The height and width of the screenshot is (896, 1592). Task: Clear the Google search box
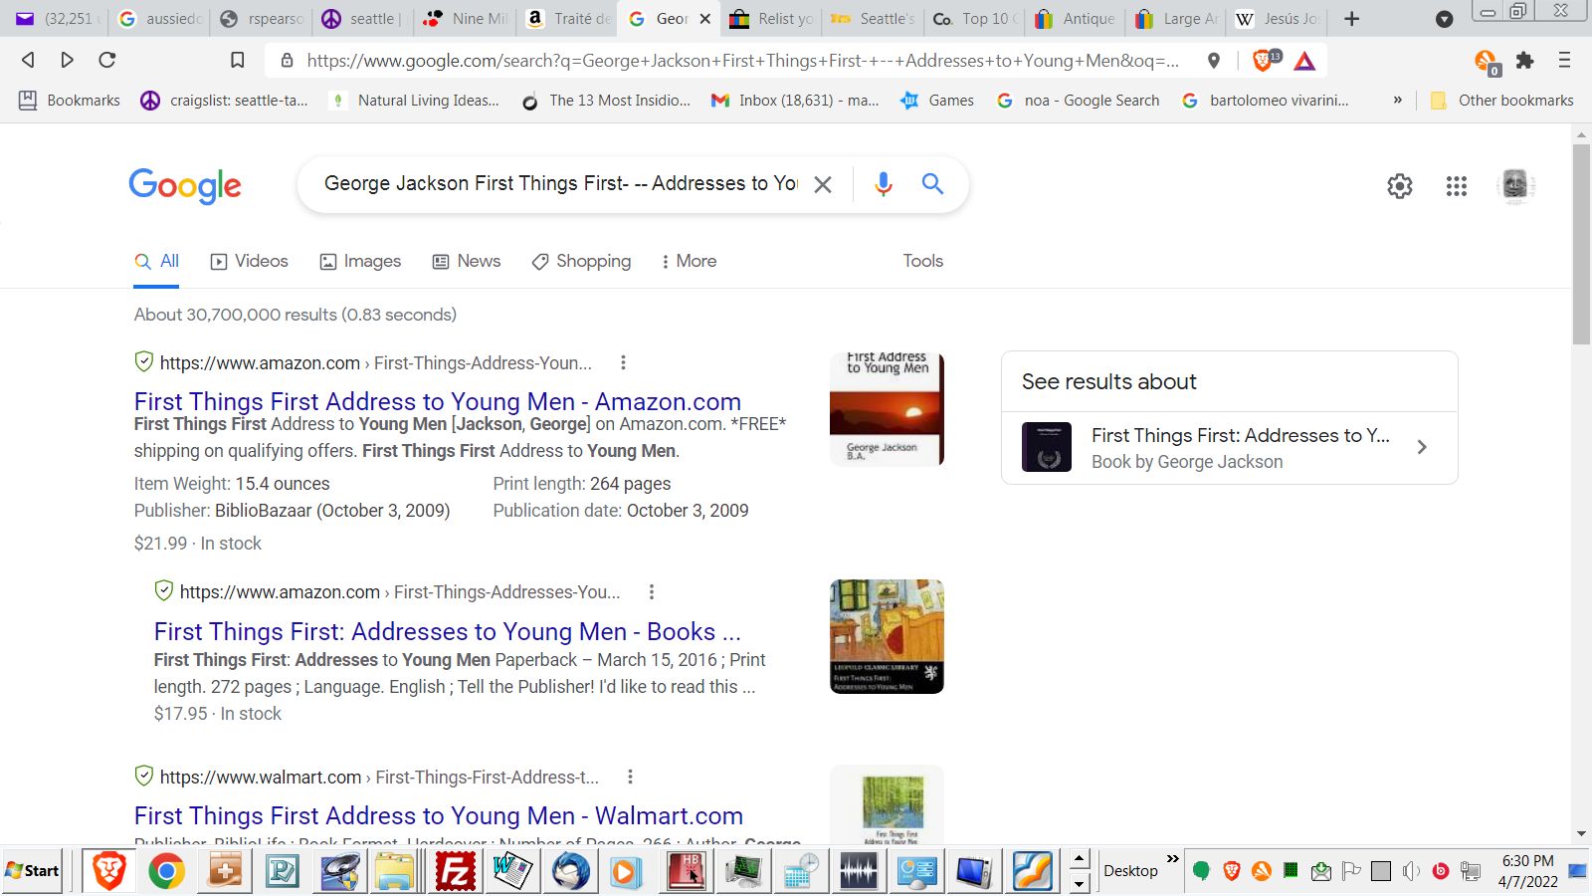tap(823, 184)
